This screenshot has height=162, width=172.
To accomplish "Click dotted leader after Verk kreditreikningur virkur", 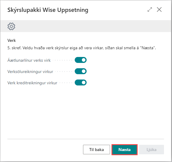I will coord(66,83).
